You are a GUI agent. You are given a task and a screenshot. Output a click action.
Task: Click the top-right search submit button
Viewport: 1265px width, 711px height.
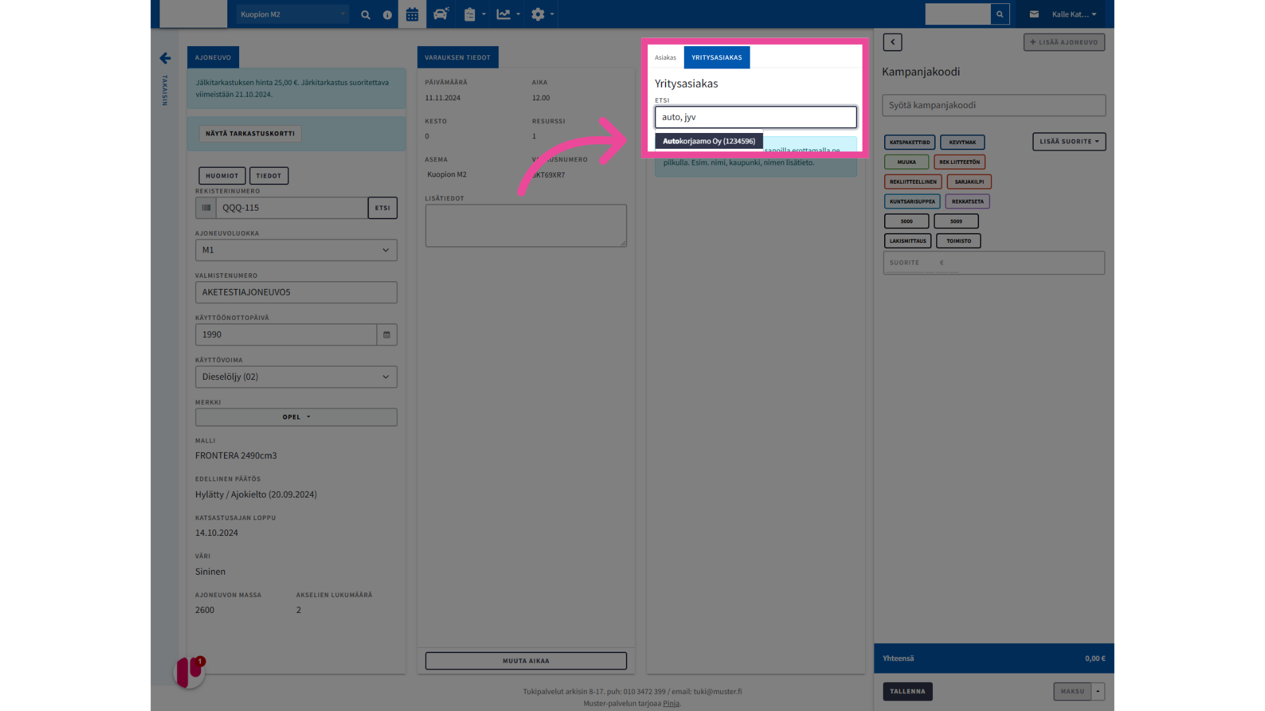(999, 14)
